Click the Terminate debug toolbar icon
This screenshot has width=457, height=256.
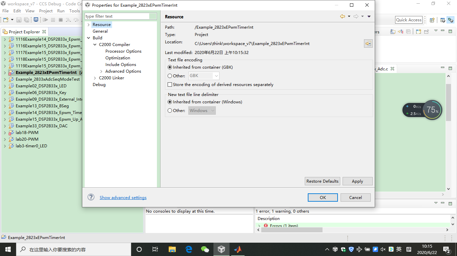point(61,20)
